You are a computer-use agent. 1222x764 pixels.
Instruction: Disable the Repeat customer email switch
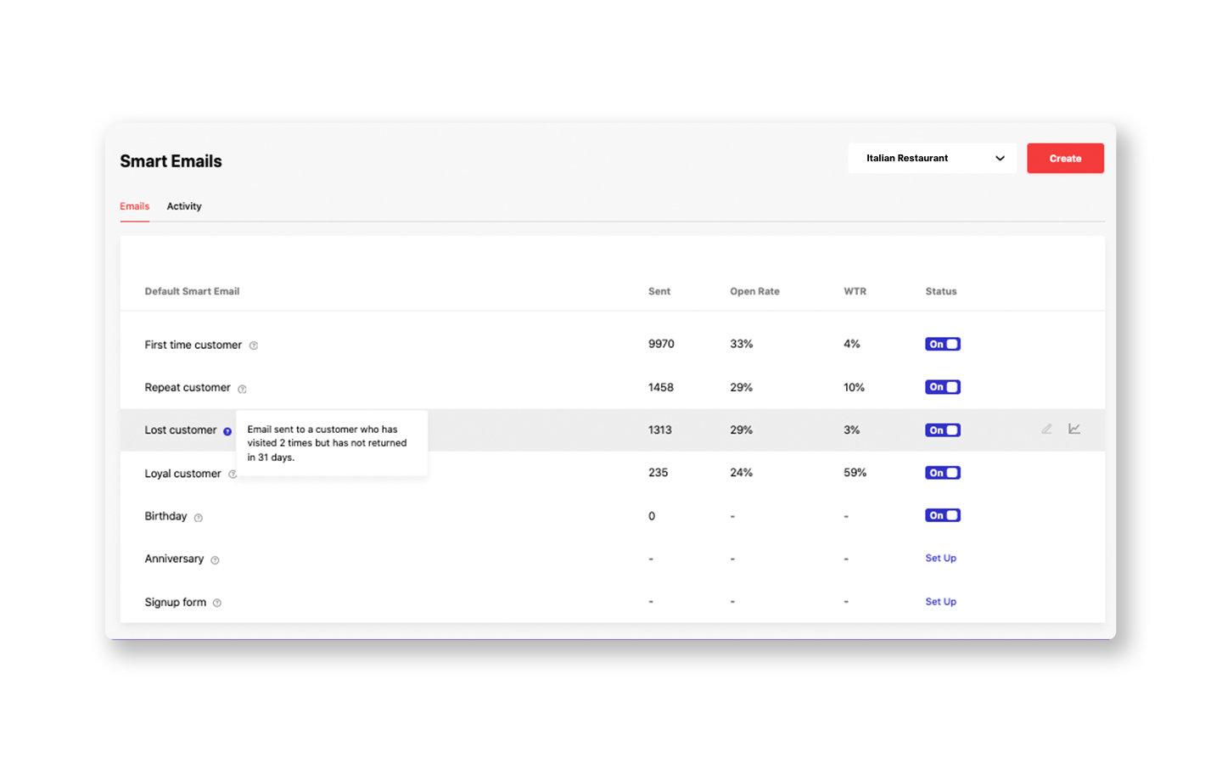tap(943, 387)
